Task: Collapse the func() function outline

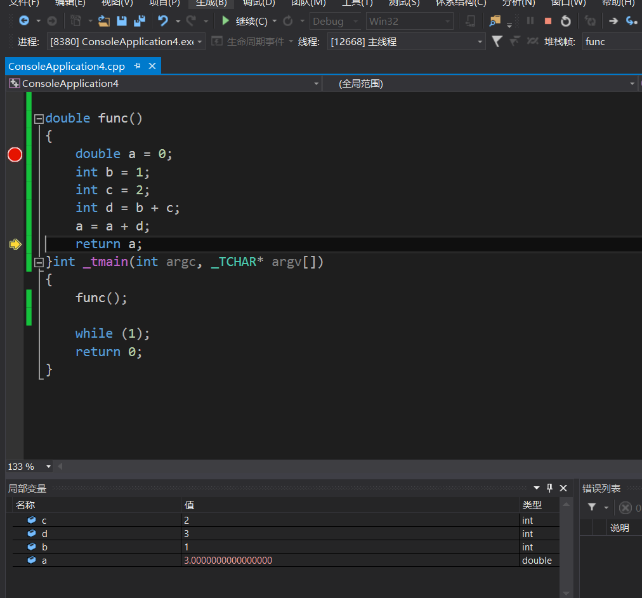Action: (x=39, y=119)
